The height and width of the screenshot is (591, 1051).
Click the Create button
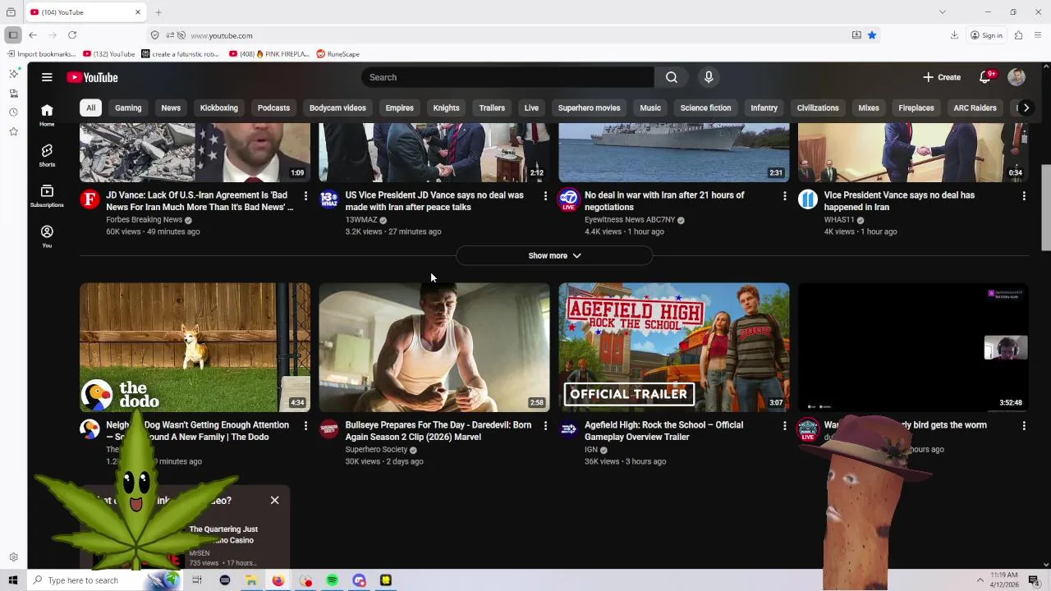click(942, 77)
